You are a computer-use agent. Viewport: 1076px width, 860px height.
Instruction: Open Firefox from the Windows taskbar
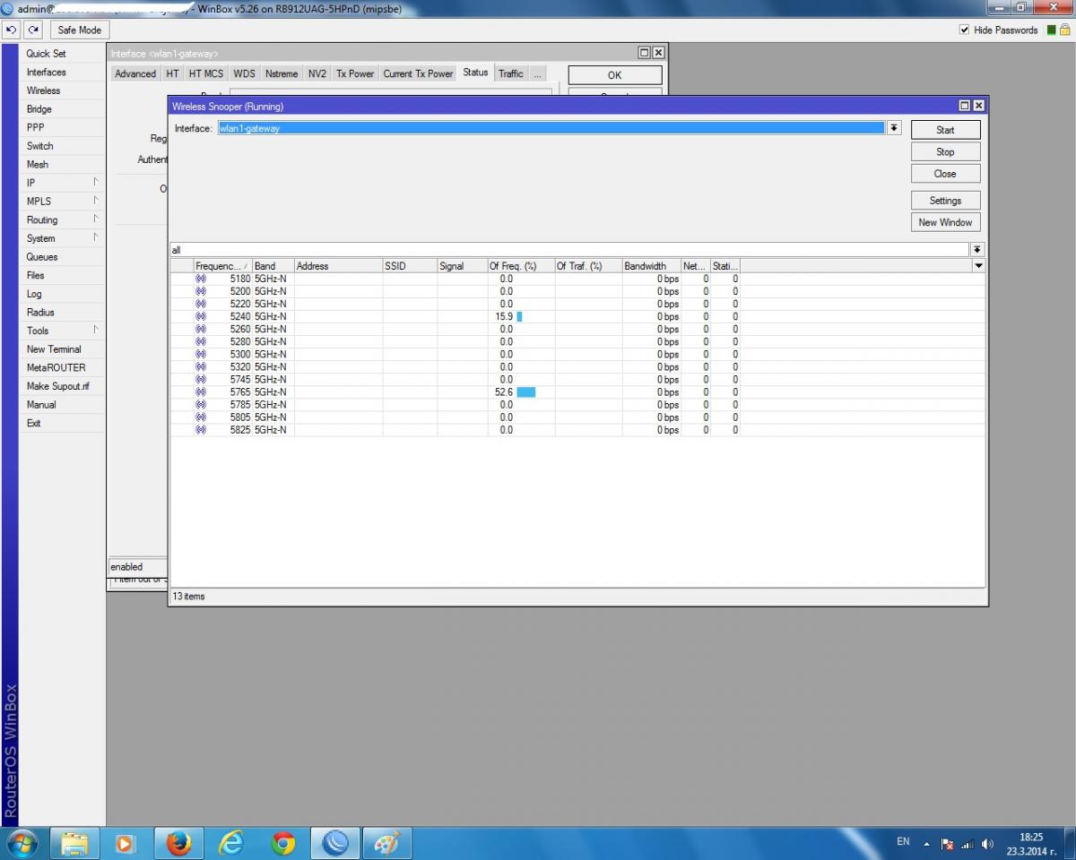179,843
